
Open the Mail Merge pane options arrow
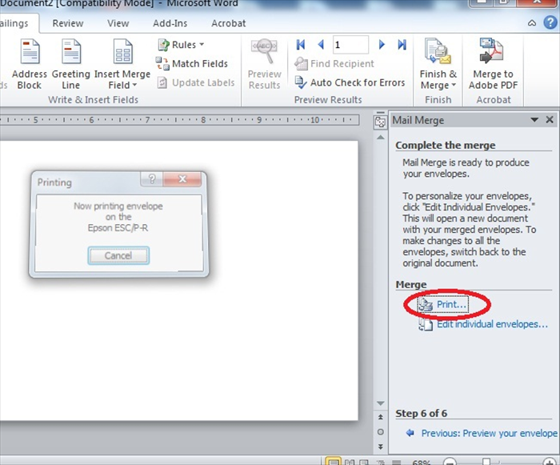[534, 120]
